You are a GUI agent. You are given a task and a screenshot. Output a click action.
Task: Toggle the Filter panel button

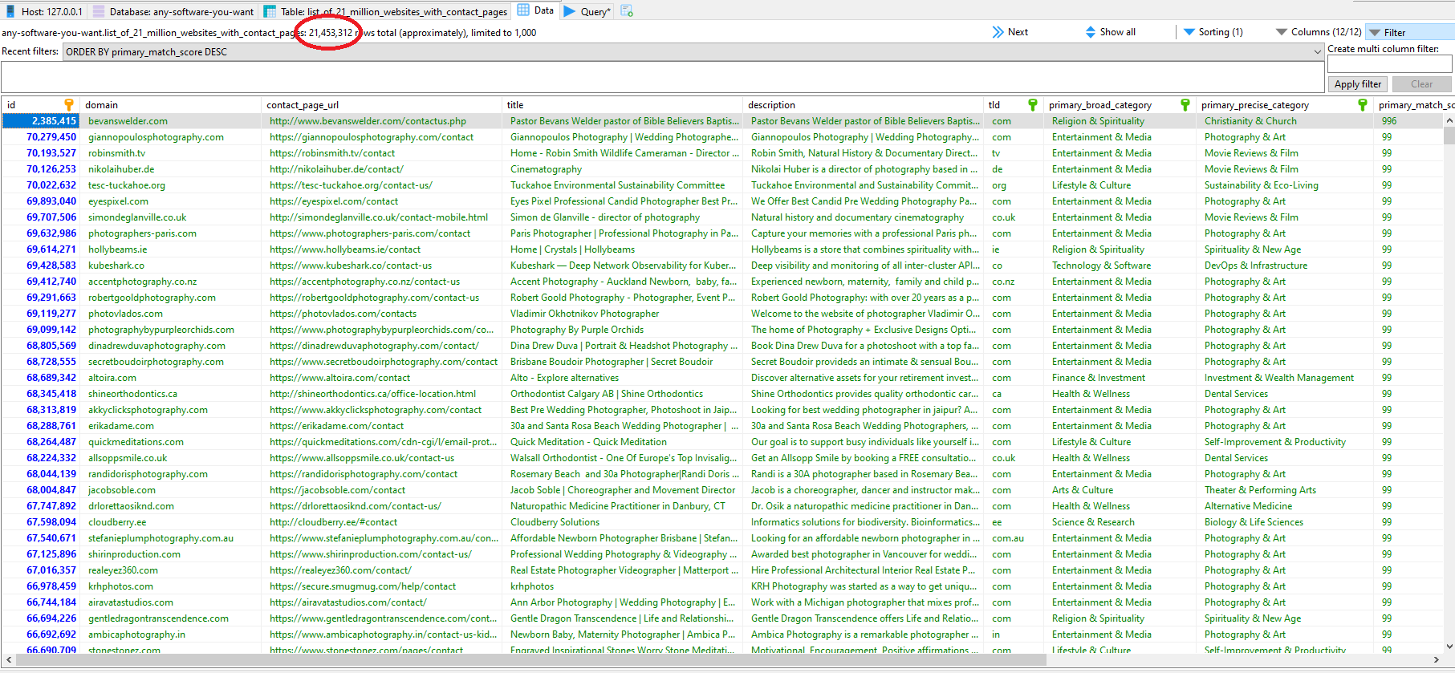point(1410,32)
